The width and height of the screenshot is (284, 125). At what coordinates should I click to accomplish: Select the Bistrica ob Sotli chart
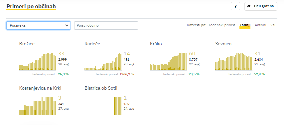103,106
